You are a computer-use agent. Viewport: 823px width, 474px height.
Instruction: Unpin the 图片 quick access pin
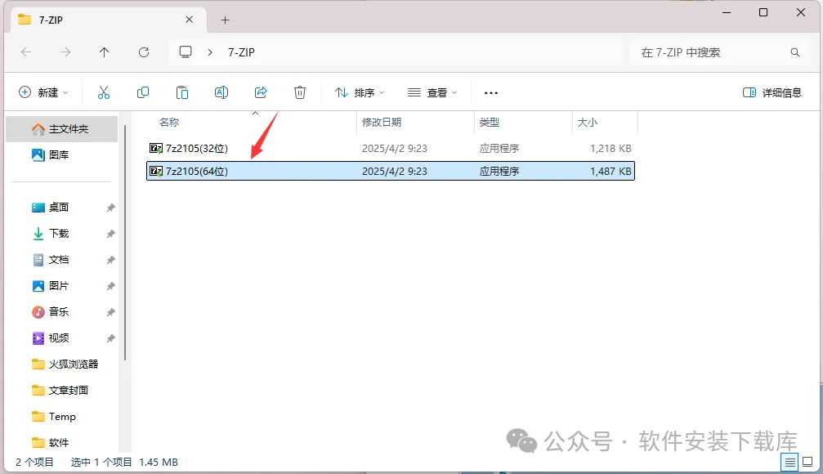[111, 287]
